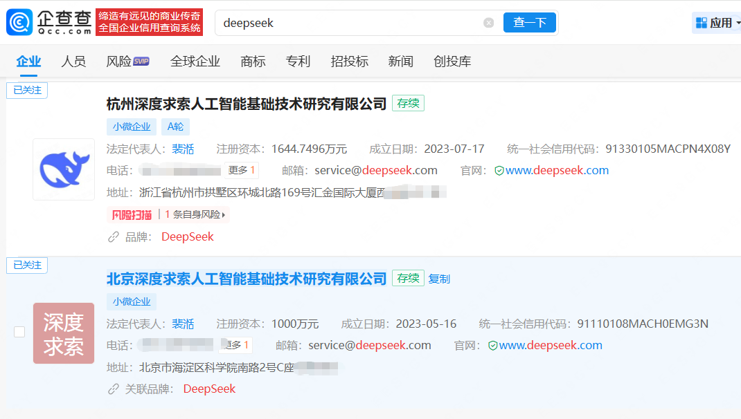The image size is (741, 419).
Task: Click the link icon beside 关联品牌
Action: [x=114, y=389]
